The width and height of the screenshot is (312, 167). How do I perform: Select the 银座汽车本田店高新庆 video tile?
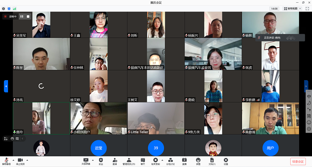[x=156, y=54]
